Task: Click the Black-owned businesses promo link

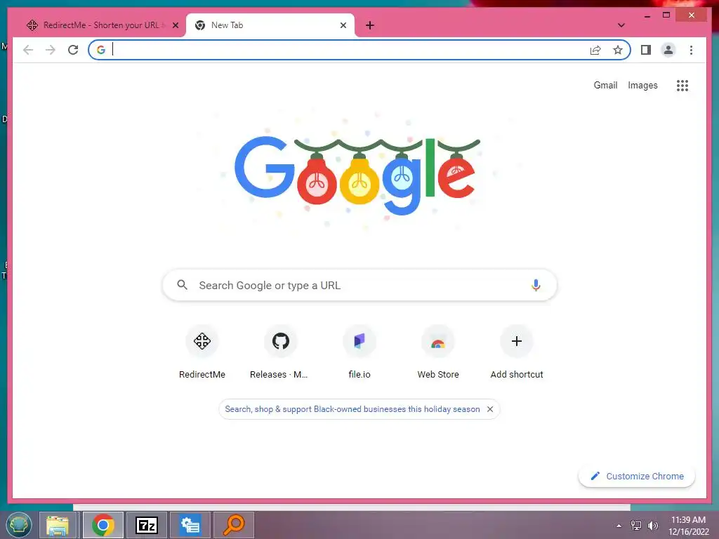Action: [352, 409]
